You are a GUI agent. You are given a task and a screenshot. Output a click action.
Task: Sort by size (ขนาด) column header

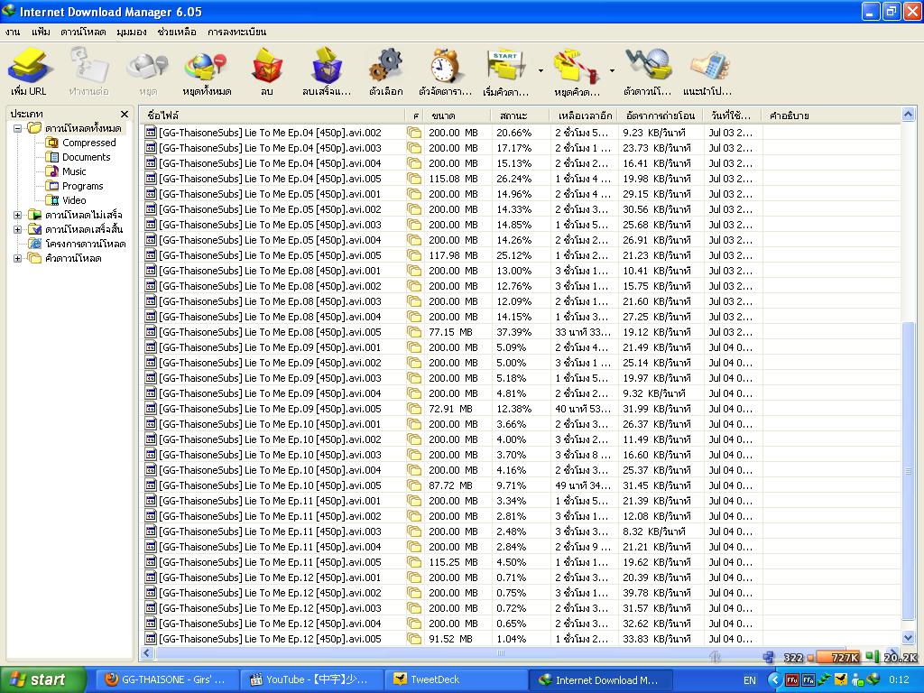[457, 115]
